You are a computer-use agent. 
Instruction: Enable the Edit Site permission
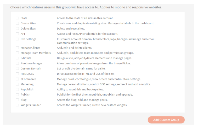point(17,58)
